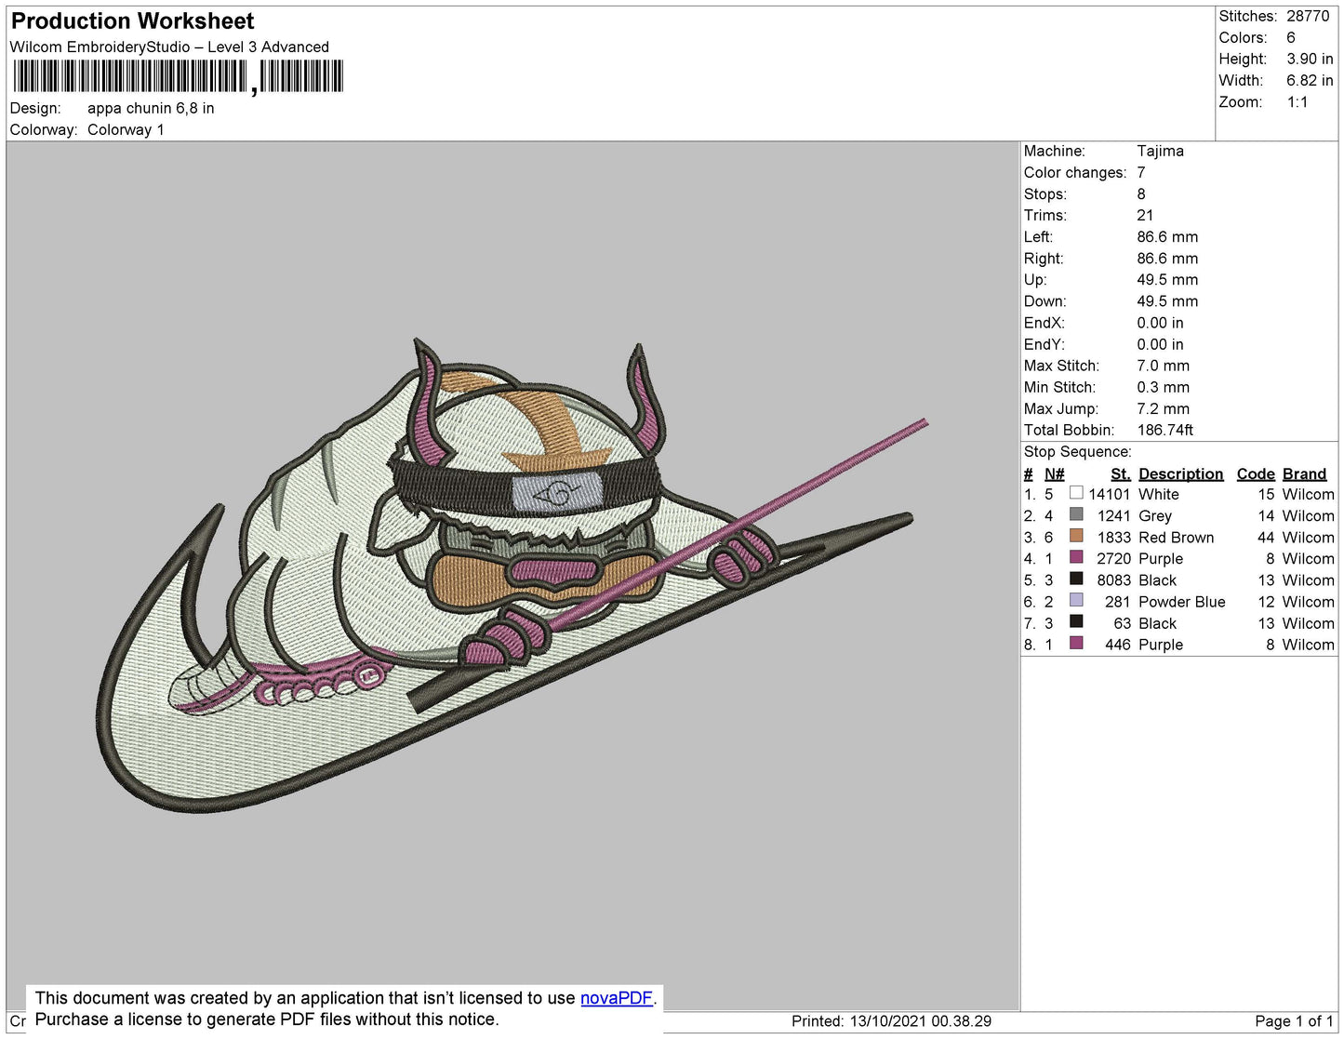Screen dimensions: 1344x1039
Task: Click the embroidery design preview image
Action: pyautogui.click(x=512, y=576)
